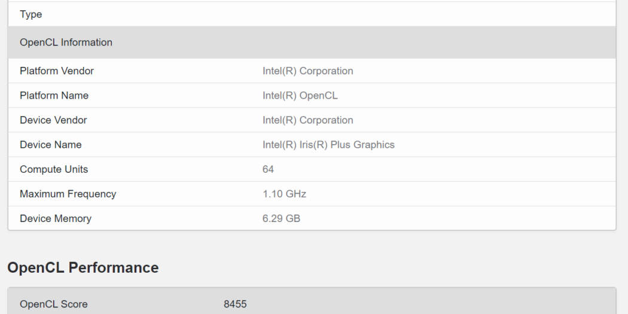This screenshot has height=314, width=628.
Task: Click the 1.10 GHz frequency value
Action: point(284,194)
